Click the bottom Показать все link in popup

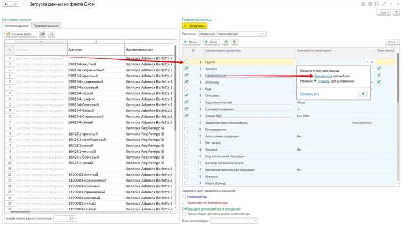pos(310,94)
